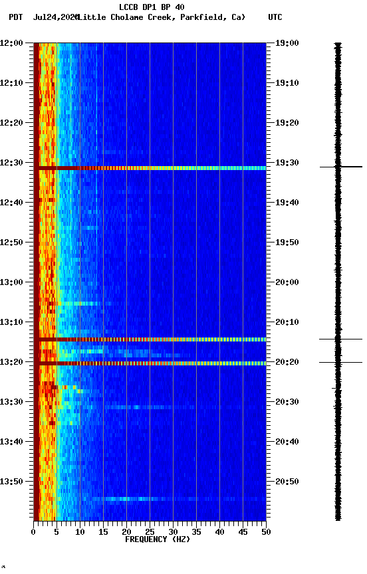Click the 12:50 PDT time label

(11, 242)
